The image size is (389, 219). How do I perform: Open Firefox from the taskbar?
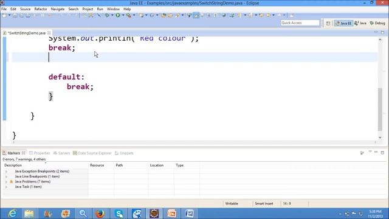pos(100,214)
